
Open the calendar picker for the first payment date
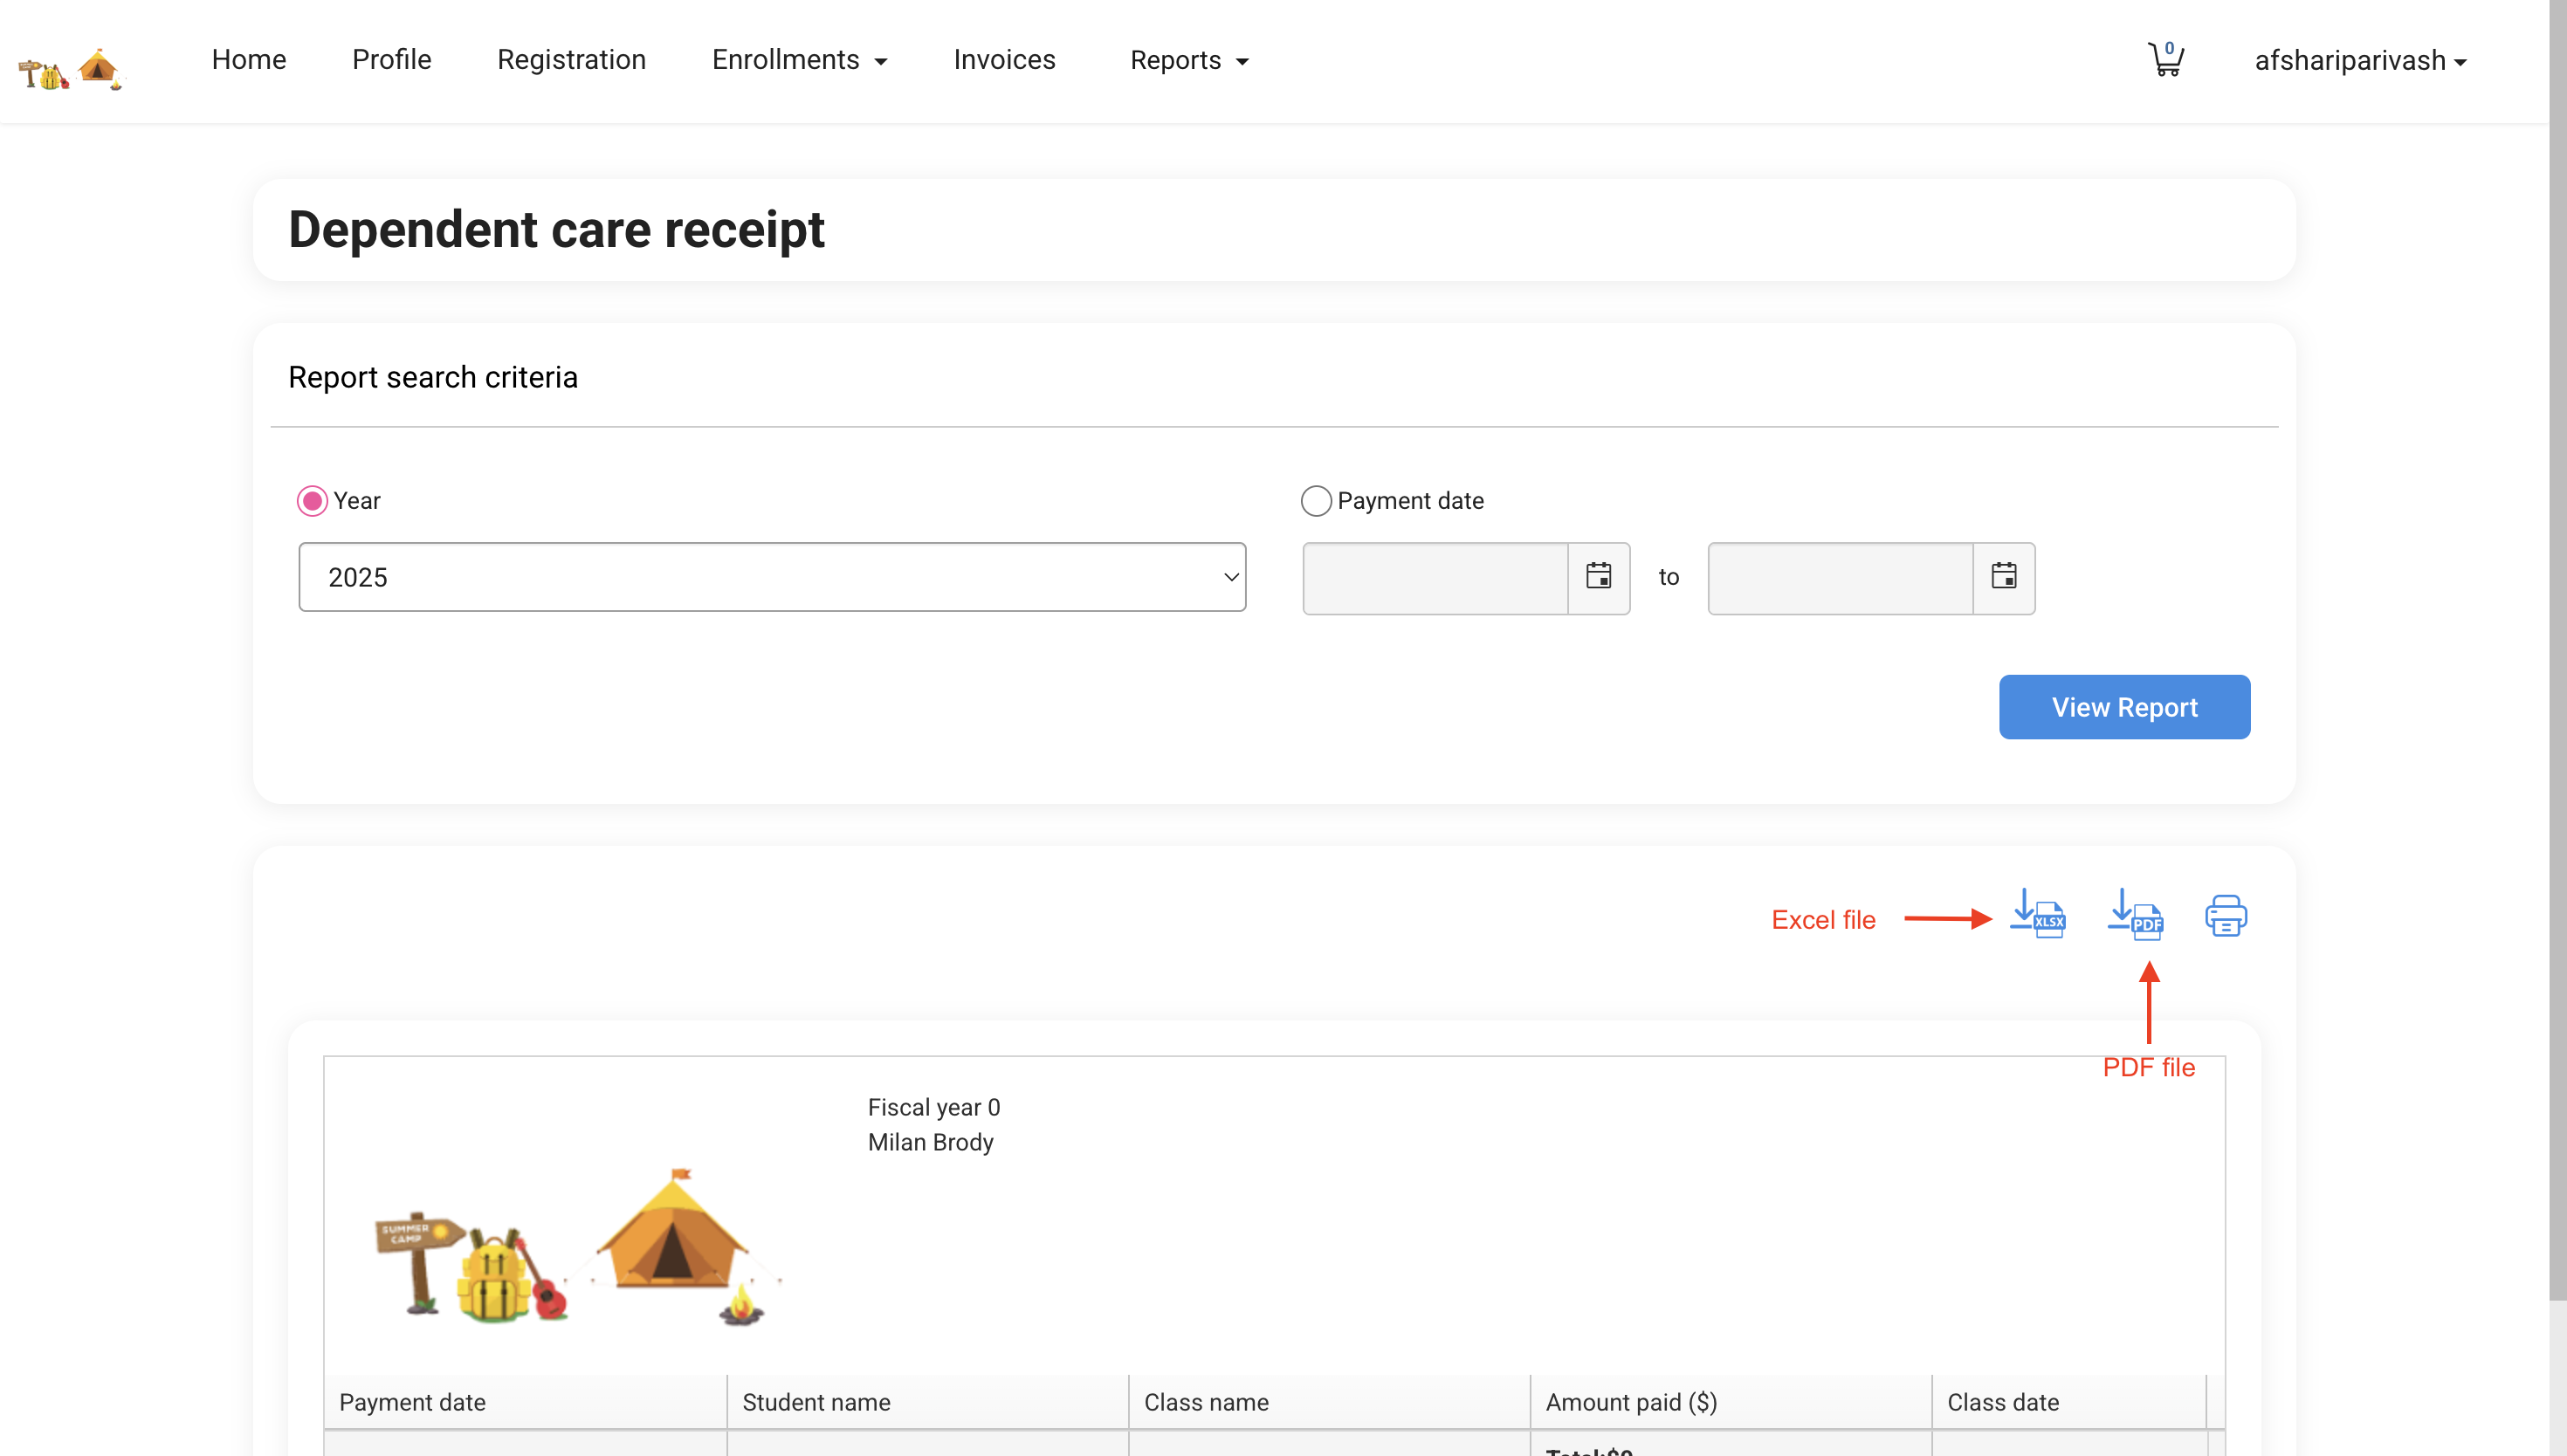coord(1598,577)
